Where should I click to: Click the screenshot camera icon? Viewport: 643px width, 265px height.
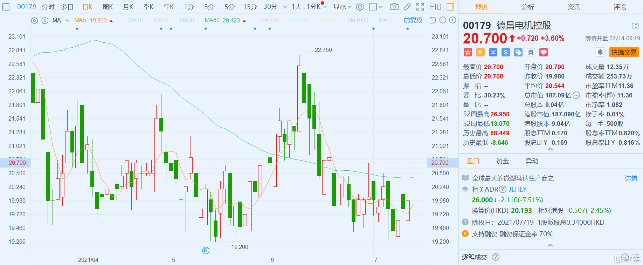(394, 7)
